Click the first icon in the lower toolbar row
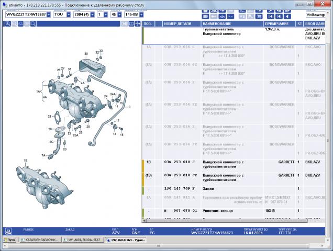 pyautogui.click(x=205, y=16)
